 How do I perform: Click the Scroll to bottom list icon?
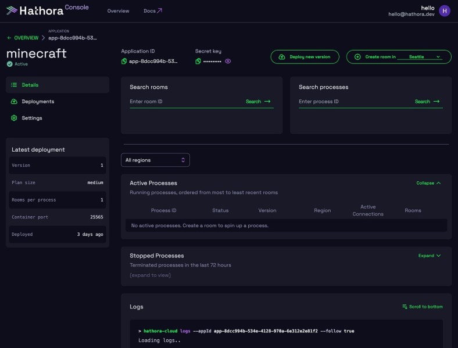[x=405, y=307]
